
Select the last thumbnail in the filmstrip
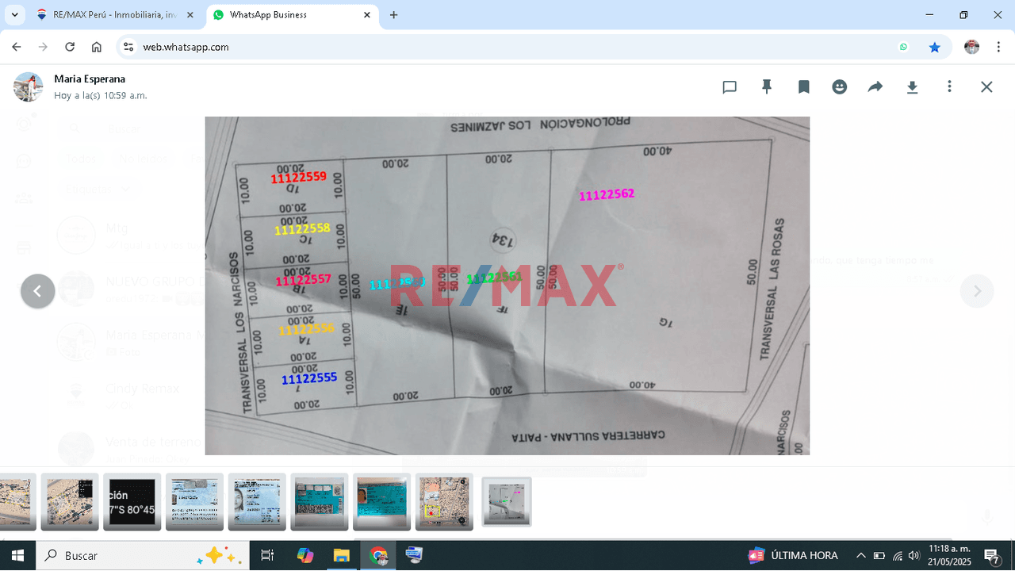(x=506, y=501)
